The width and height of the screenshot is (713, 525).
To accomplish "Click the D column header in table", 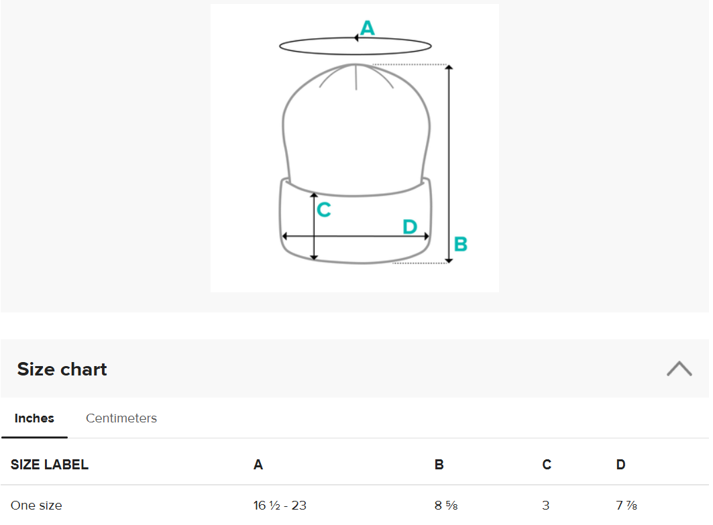I will click(x=621, y=465).
